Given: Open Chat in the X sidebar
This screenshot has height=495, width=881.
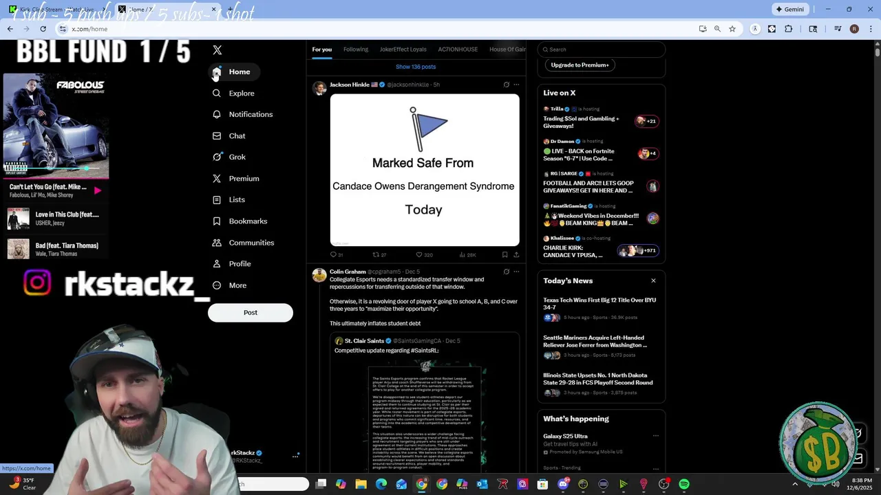Looking at the screenshot, I should click(x=229, y=136).
